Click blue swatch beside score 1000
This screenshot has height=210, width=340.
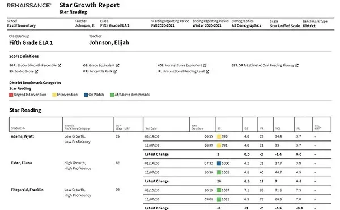click(x=219, y=164)
